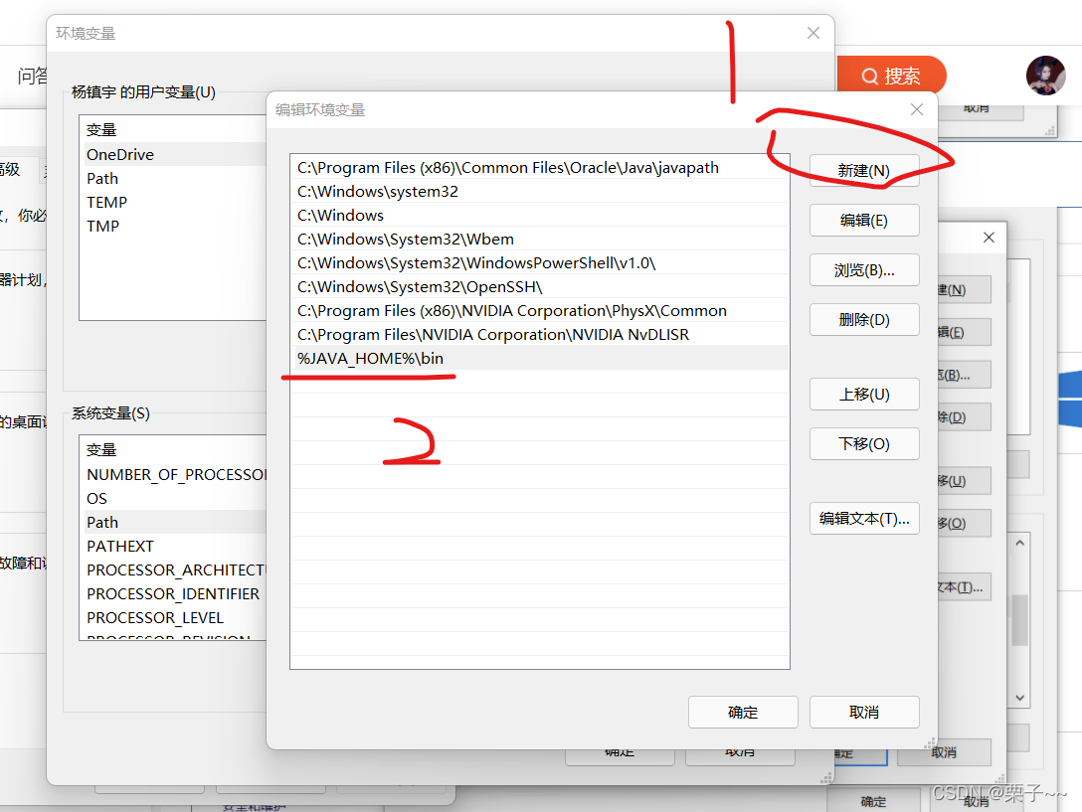
Task: Select PROCESSOR_ARCHITECTURE system variable
Action: (x=174, y=569)
